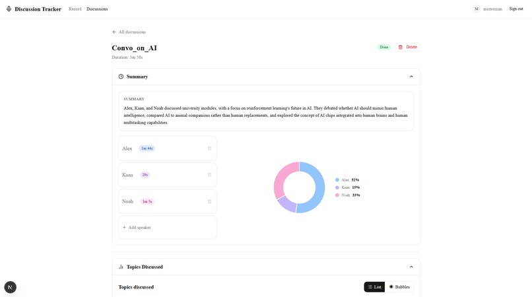
Task: Click the Discussion Tracker app title
Action: tap(38, 9)
